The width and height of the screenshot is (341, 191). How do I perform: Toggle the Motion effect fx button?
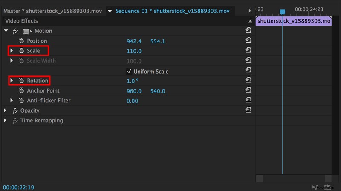pos(15,31)
